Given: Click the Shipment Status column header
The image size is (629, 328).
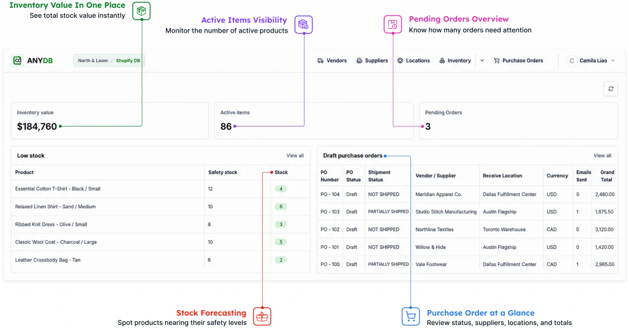Looking at the screenshot, I should (379, 176).
